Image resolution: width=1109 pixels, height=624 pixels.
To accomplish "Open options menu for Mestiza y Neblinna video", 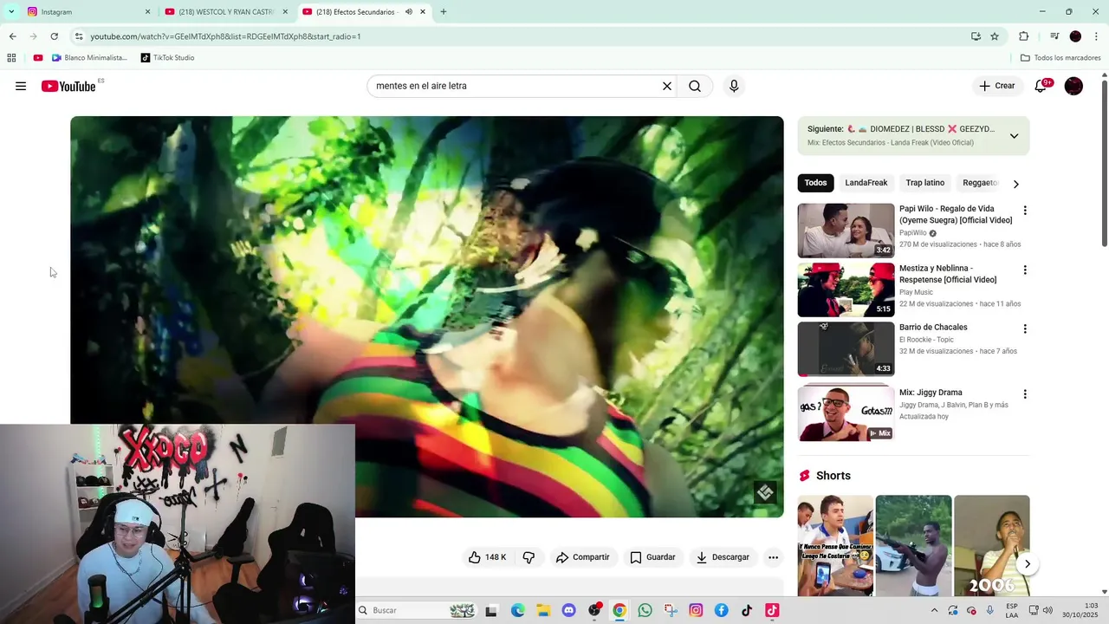I will 1025,270.
